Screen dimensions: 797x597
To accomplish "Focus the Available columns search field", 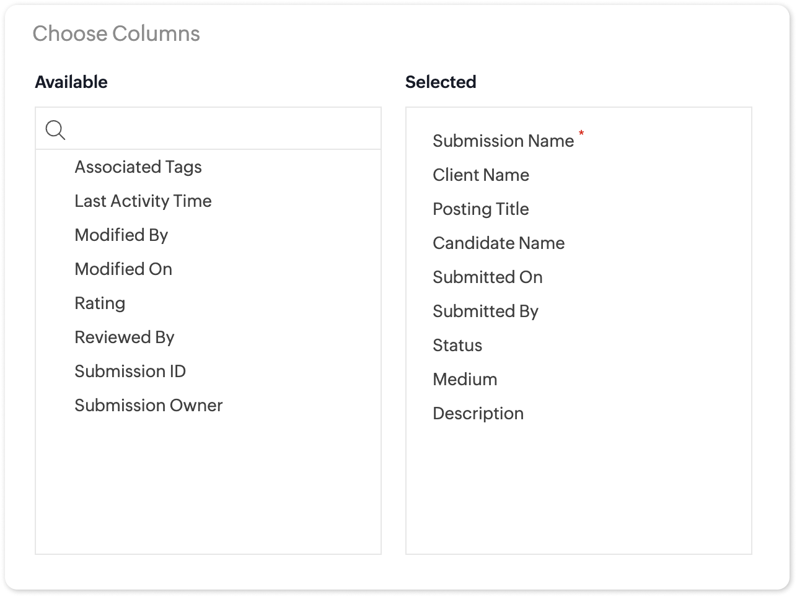I will pyautogui.click(x=208, y=129).
